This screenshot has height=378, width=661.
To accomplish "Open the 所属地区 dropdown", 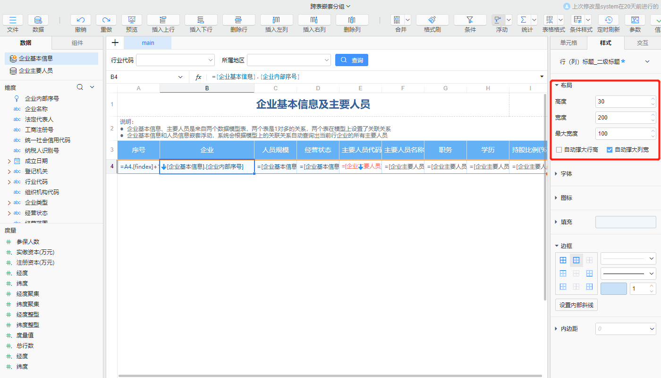I will [327, 60].
